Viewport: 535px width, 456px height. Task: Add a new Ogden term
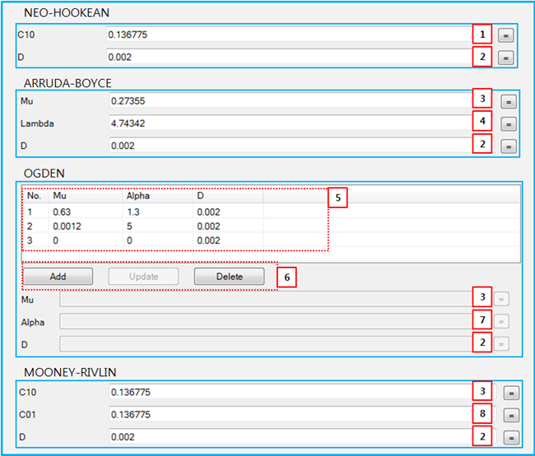(x=58, y=277)
